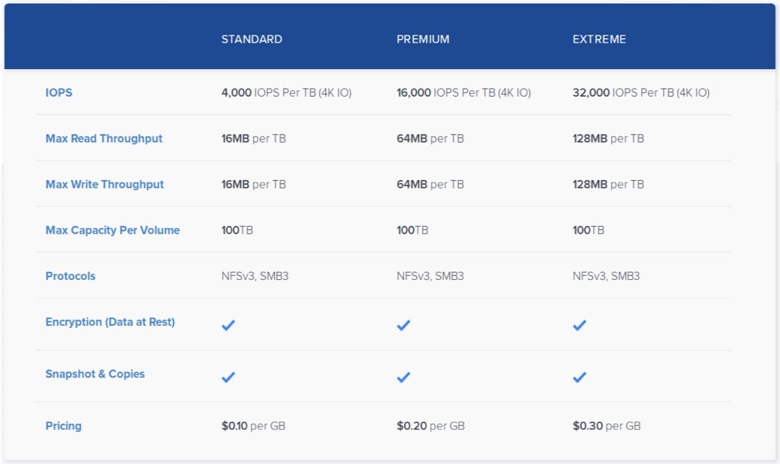Click the Protocols row label
This screenshot has height=464, width=780.
71,276
